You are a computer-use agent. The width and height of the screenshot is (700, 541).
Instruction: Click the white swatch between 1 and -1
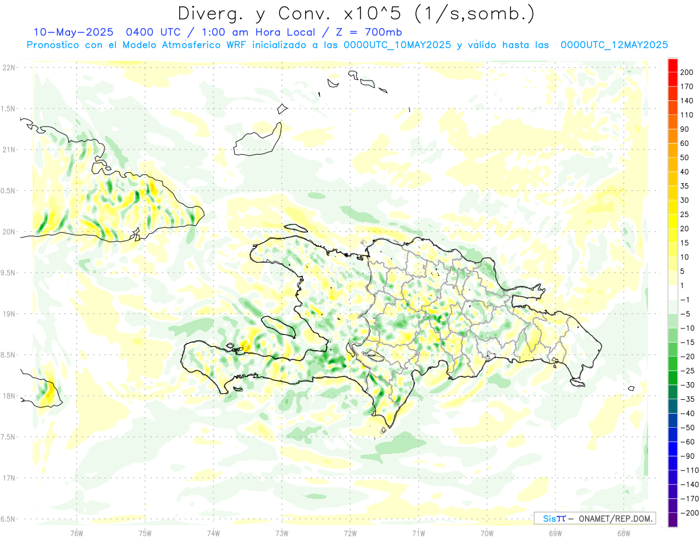(673, 292)
